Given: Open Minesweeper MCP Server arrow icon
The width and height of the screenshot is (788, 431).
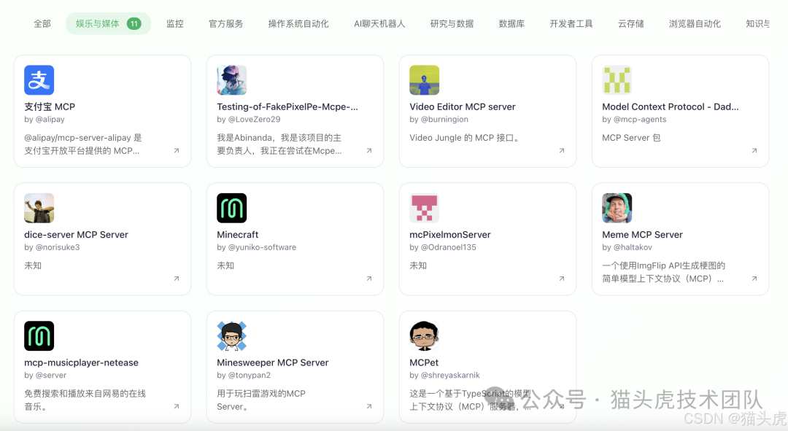Looking at the screenshot, I should pyautogui.click(x=369, y=406).
